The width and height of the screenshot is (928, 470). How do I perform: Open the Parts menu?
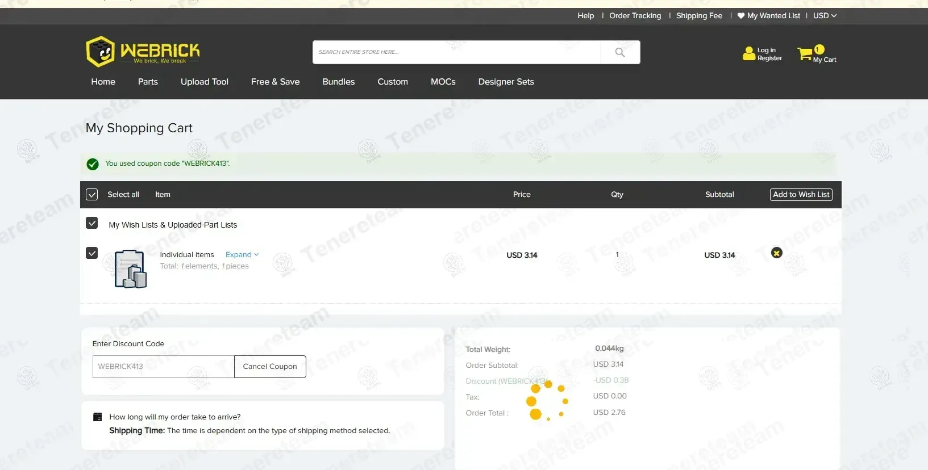[148, 82]
